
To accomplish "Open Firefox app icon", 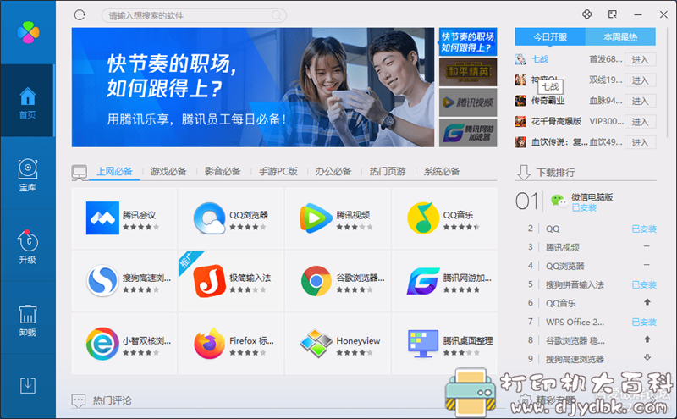I will (209, 344).
